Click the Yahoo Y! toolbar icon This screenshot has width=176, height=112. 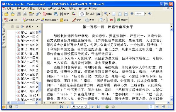111,20
